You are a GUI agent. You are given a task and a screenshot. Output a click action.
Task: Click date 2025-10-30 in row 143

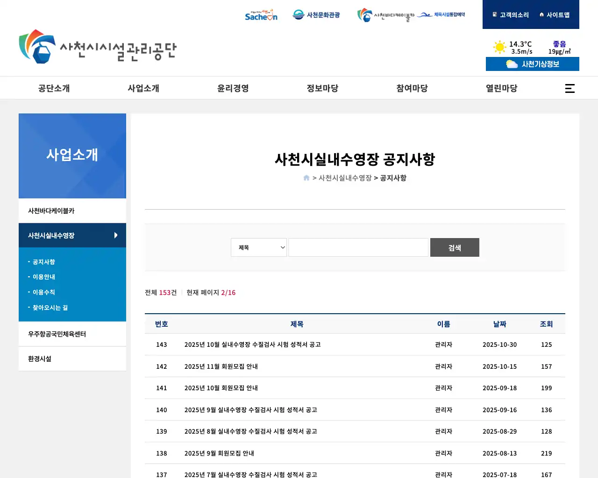pos(500,344)
